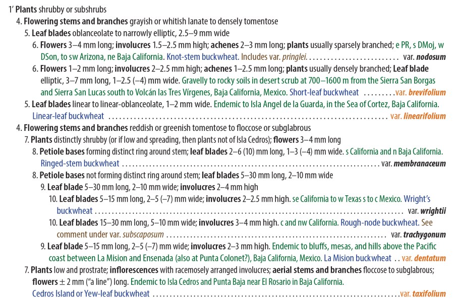Viewport: 454px width, 304px height.
Task: Click the Short-leaf buckwheat common name
Action: pos(324,93)
